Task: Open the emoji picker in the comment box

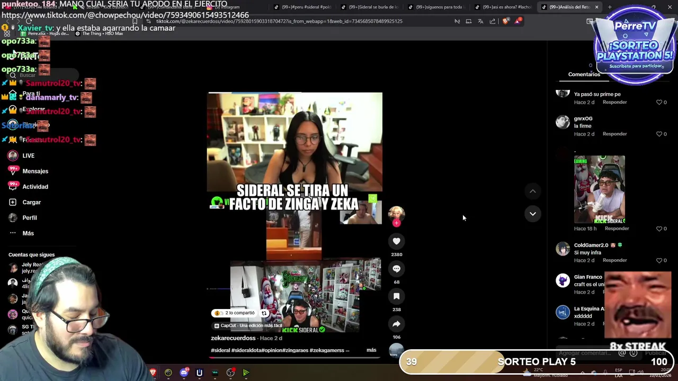Action: [633, 353]
